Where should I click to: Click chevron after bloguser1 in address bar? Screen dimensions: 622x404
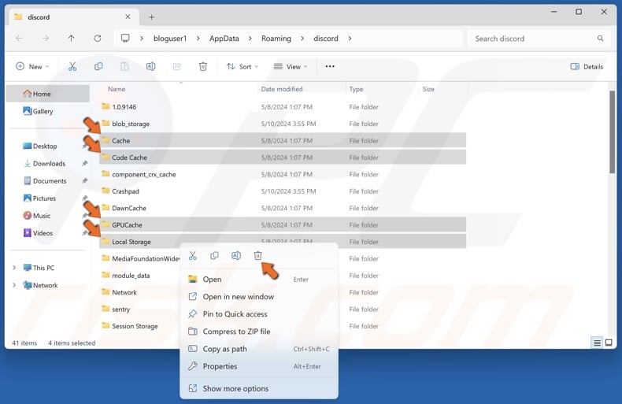[198, 39]
